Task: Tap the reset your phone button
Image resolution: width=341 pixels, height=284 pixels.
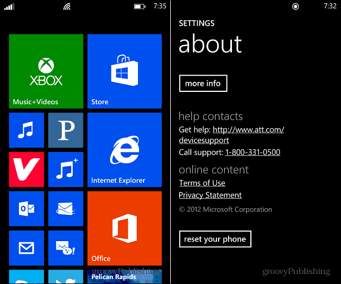Action: point(215,239)
